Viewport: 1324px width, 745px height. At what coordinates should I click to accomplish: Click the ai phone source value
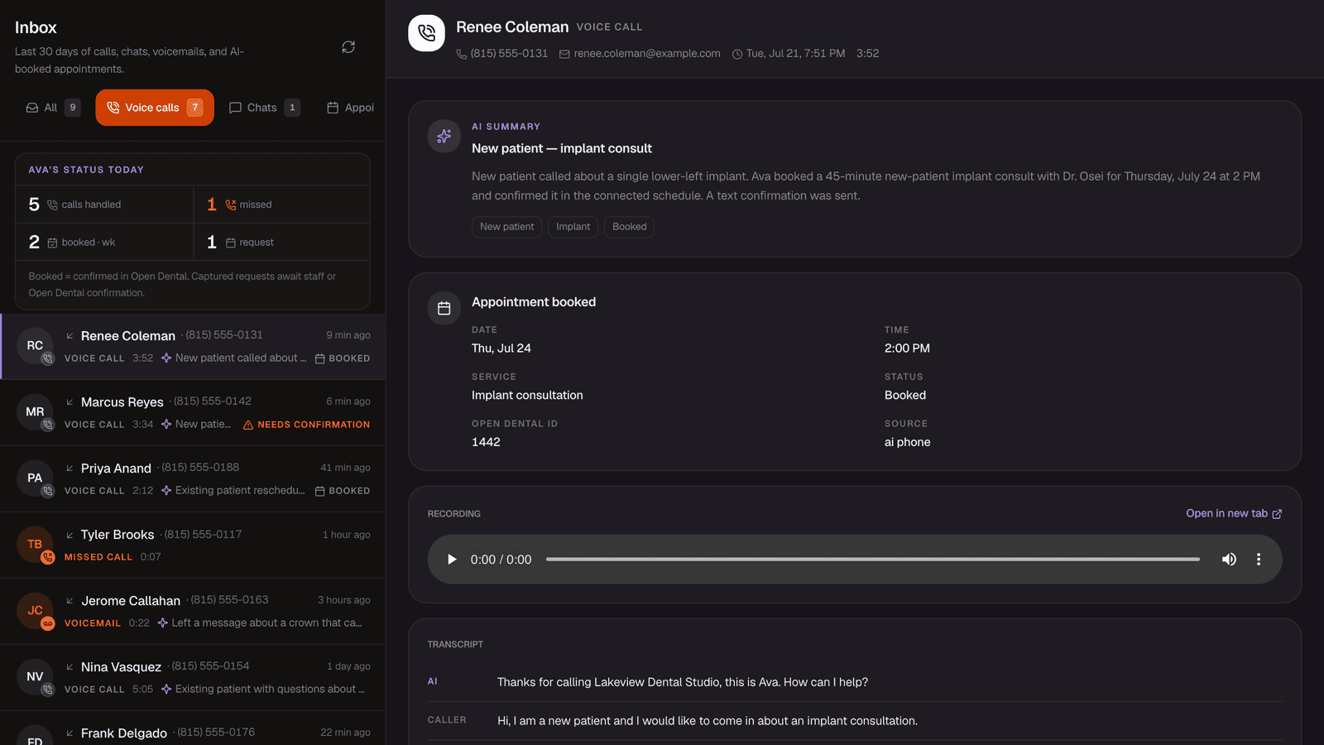[x=907, y=442]
